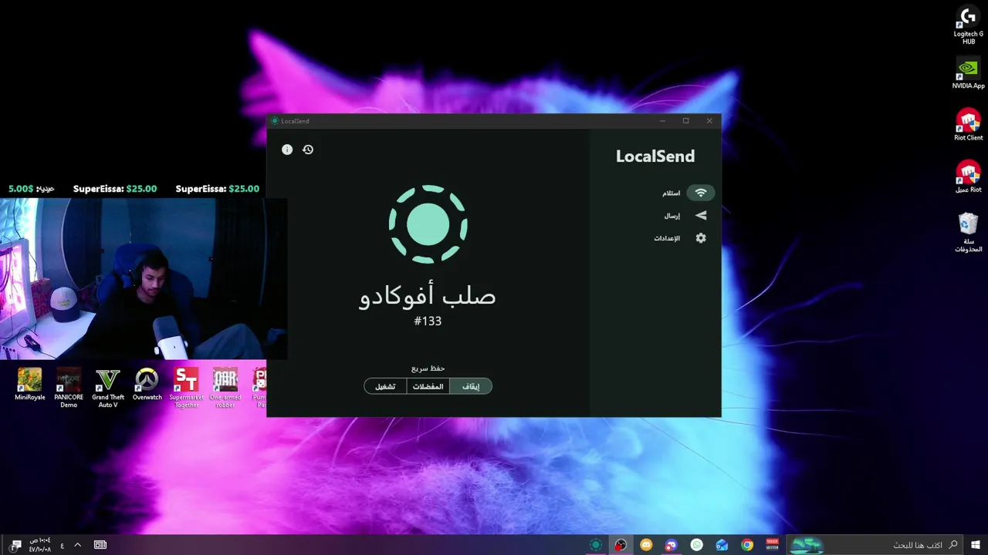Set quick save to تشغيل (On)
The width and height of the screenshot is (988, 555).
385,386
